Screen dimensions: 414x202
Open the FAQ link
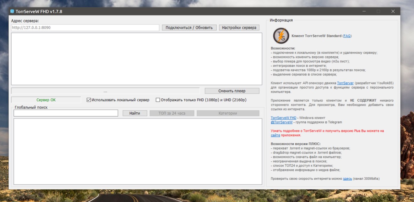(x=347, y=36)
